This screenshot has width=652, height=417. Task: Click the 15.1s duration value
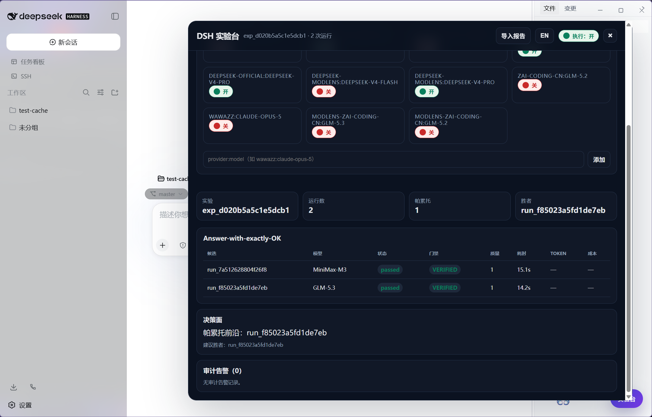pos(524,270)
